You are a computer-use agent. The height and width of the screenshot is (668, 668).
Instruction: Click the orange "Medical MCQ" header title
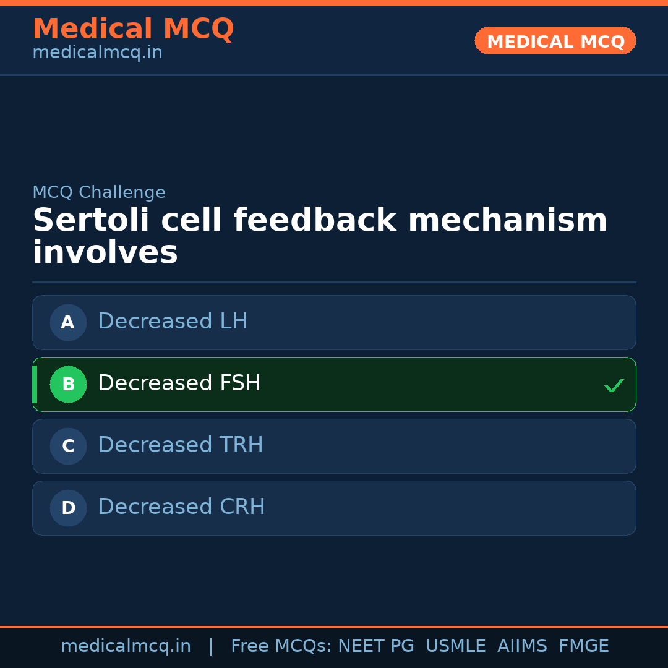click(133, 29)
